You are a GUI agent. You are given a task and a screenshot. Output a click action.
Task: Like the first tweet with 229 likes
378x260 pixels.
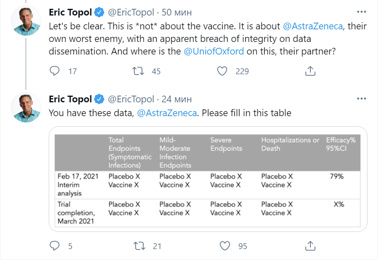pos(222,71)
